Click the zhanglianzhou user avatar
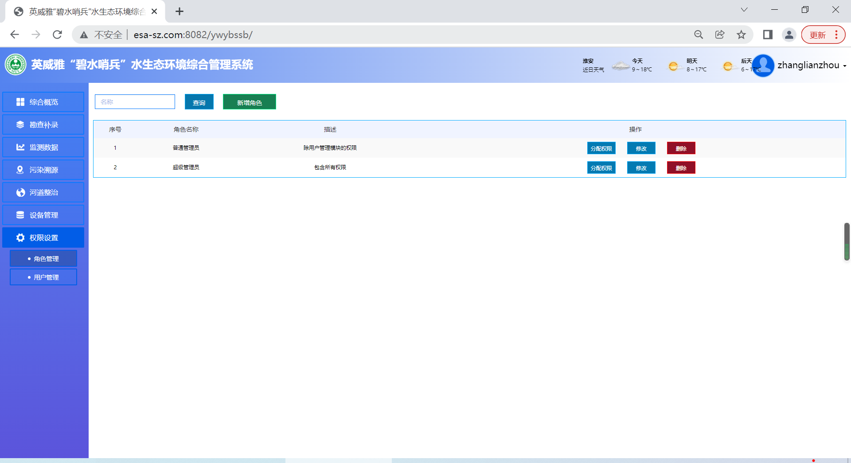851x463 pixels. (x=763, y=66)
